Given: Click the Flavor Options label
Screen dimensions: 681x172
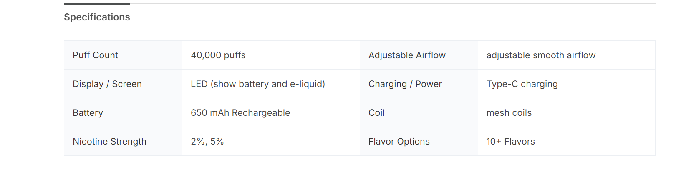Looking at the screenshot, I should (399, 142).
